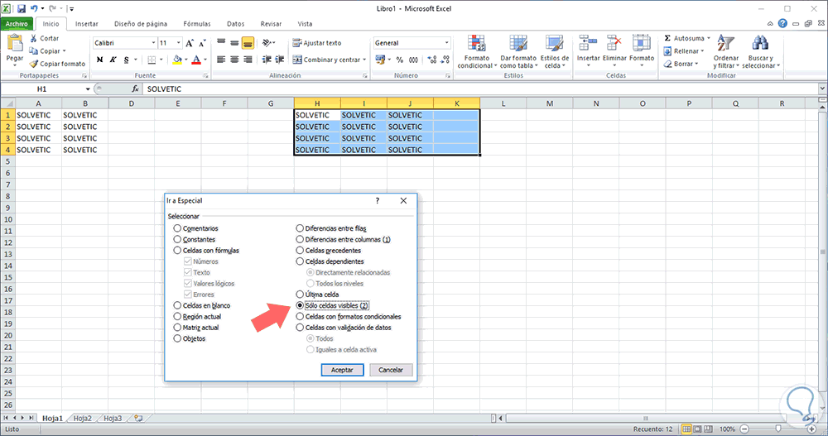The height and width of the screenshot is (436, 828).
Task: Click the Copiar formato brush icon
Action: click(34, 64)
